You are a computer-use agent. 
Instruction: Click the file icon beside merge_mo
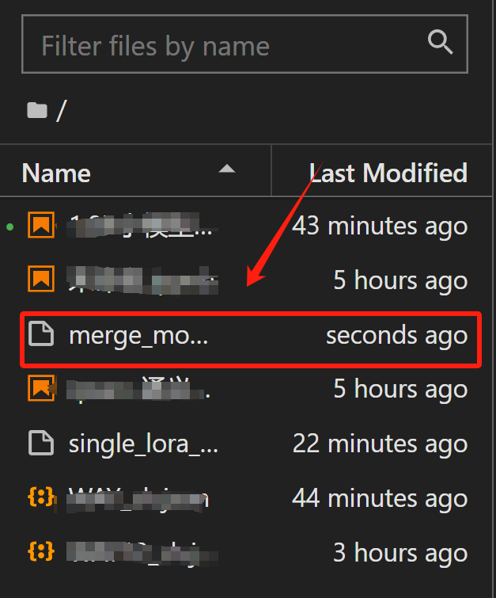coord(41,335)
